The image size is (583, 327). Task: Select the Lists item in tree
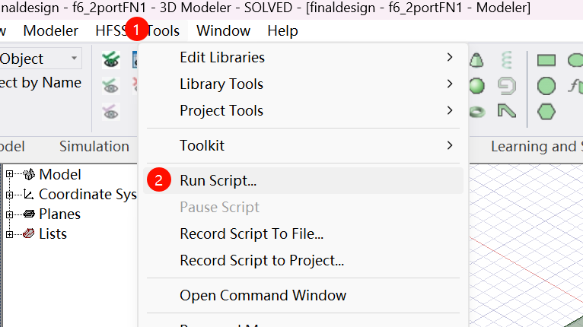[x=53, y=233]
